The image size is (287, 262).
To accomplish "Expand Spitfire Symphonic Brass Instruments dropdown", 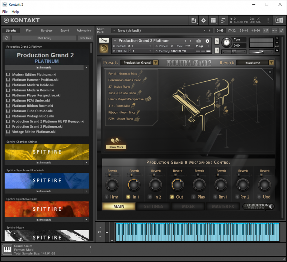I will [86, 220].
